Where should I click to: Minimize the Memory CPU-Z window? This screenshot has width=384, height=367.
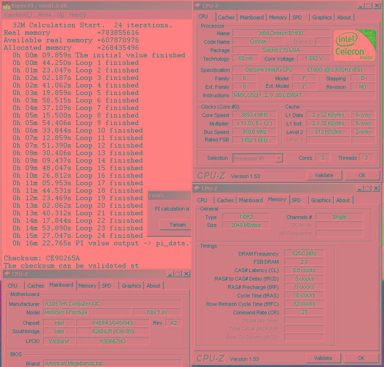click(x=360, y=188)
